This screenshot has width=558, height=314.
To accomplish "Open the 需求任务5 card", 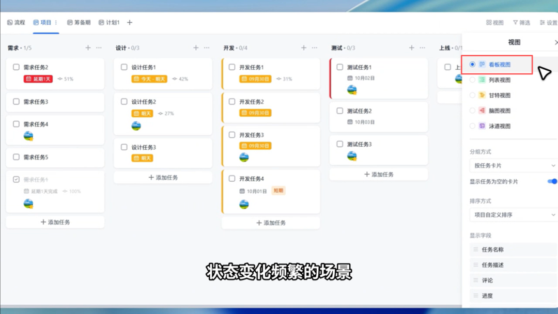I will tap(55, 157).
